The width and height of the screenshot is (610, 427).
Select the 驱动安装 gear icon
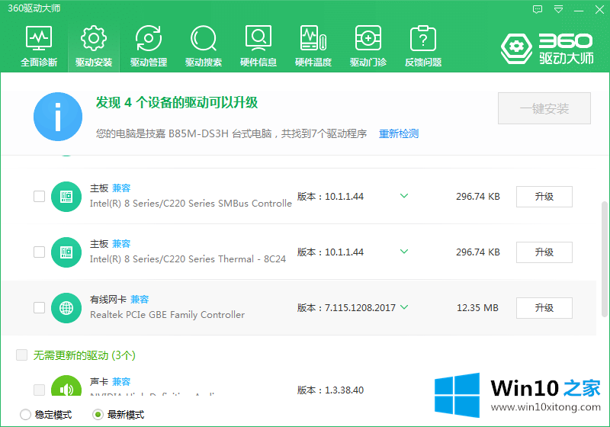(x=94, y=38)
